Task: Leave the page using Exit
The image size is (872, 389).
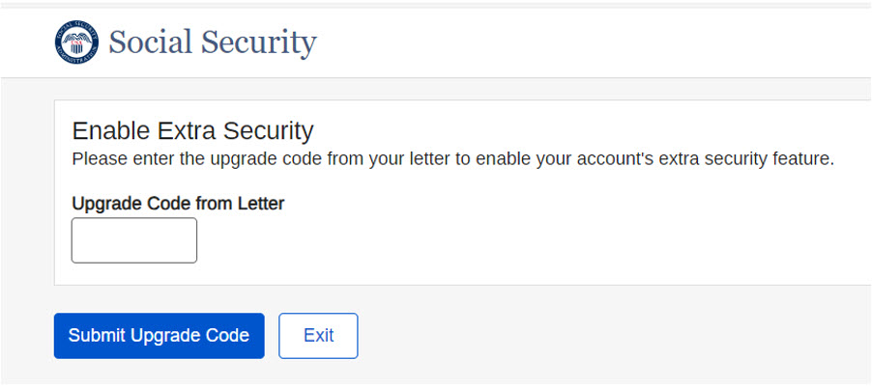Action: pos(318,336)
